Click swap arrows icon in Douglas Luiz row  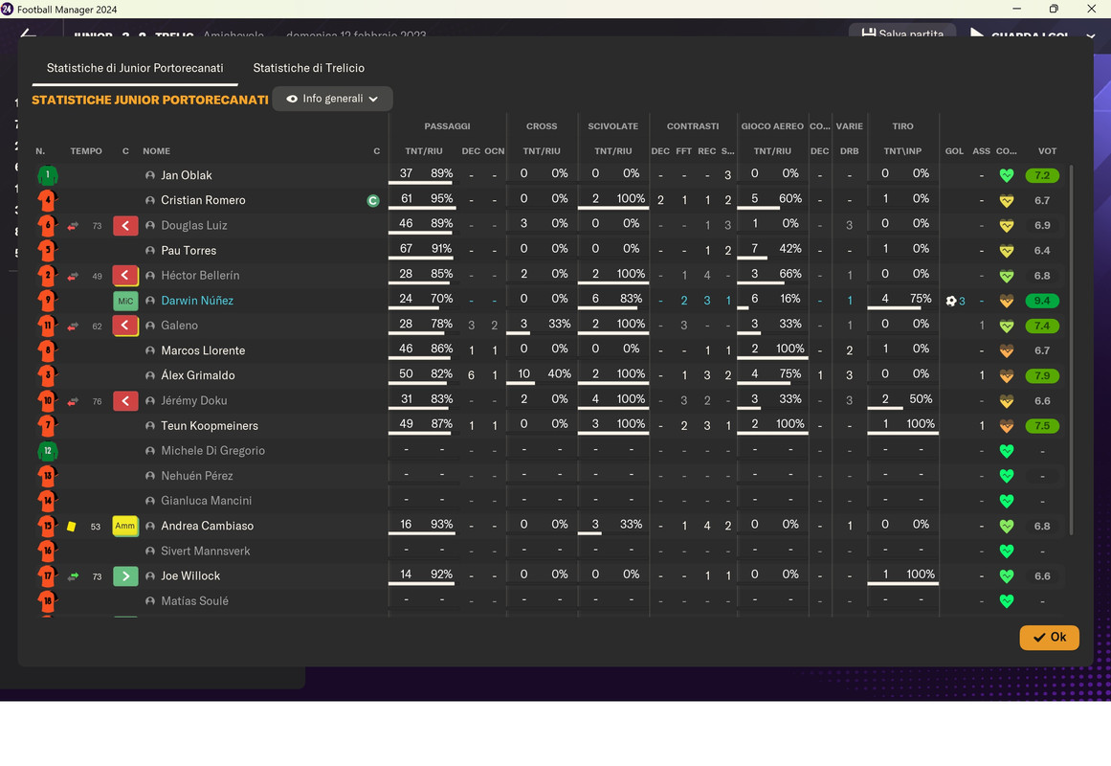(73, 226)
